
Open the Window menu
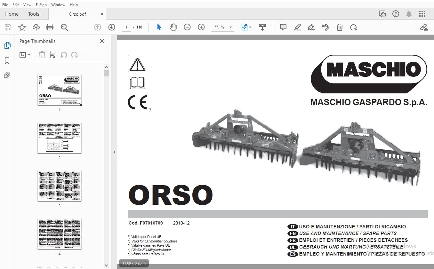pos(58,5)
